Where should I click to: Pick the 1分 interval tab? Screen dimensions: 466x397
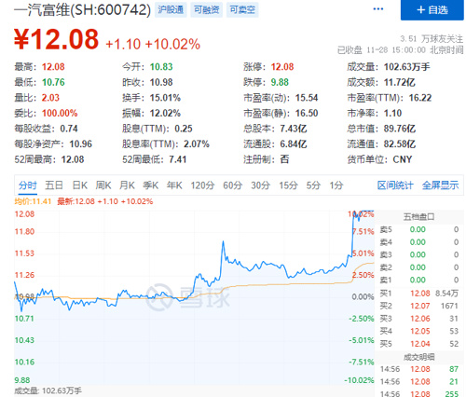(x=336, y=185)
